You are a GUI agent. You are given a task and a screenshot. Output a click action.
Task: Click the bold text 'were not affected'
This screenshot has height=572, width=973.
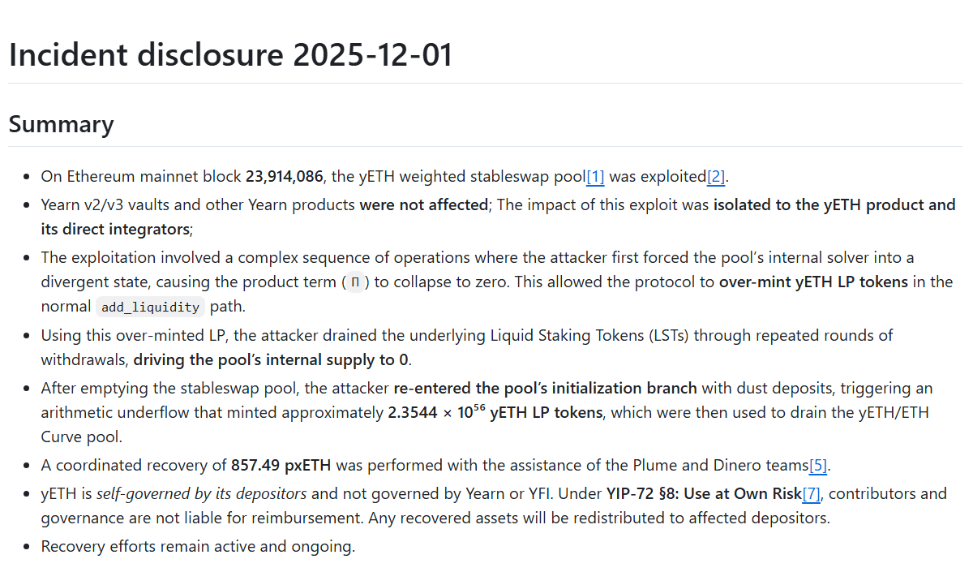click(424, 205)
